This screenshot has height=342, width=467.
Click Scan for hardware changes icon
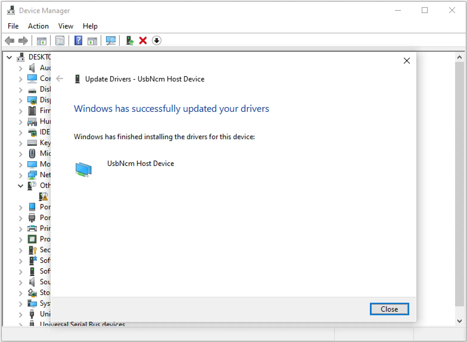point(111,41)
